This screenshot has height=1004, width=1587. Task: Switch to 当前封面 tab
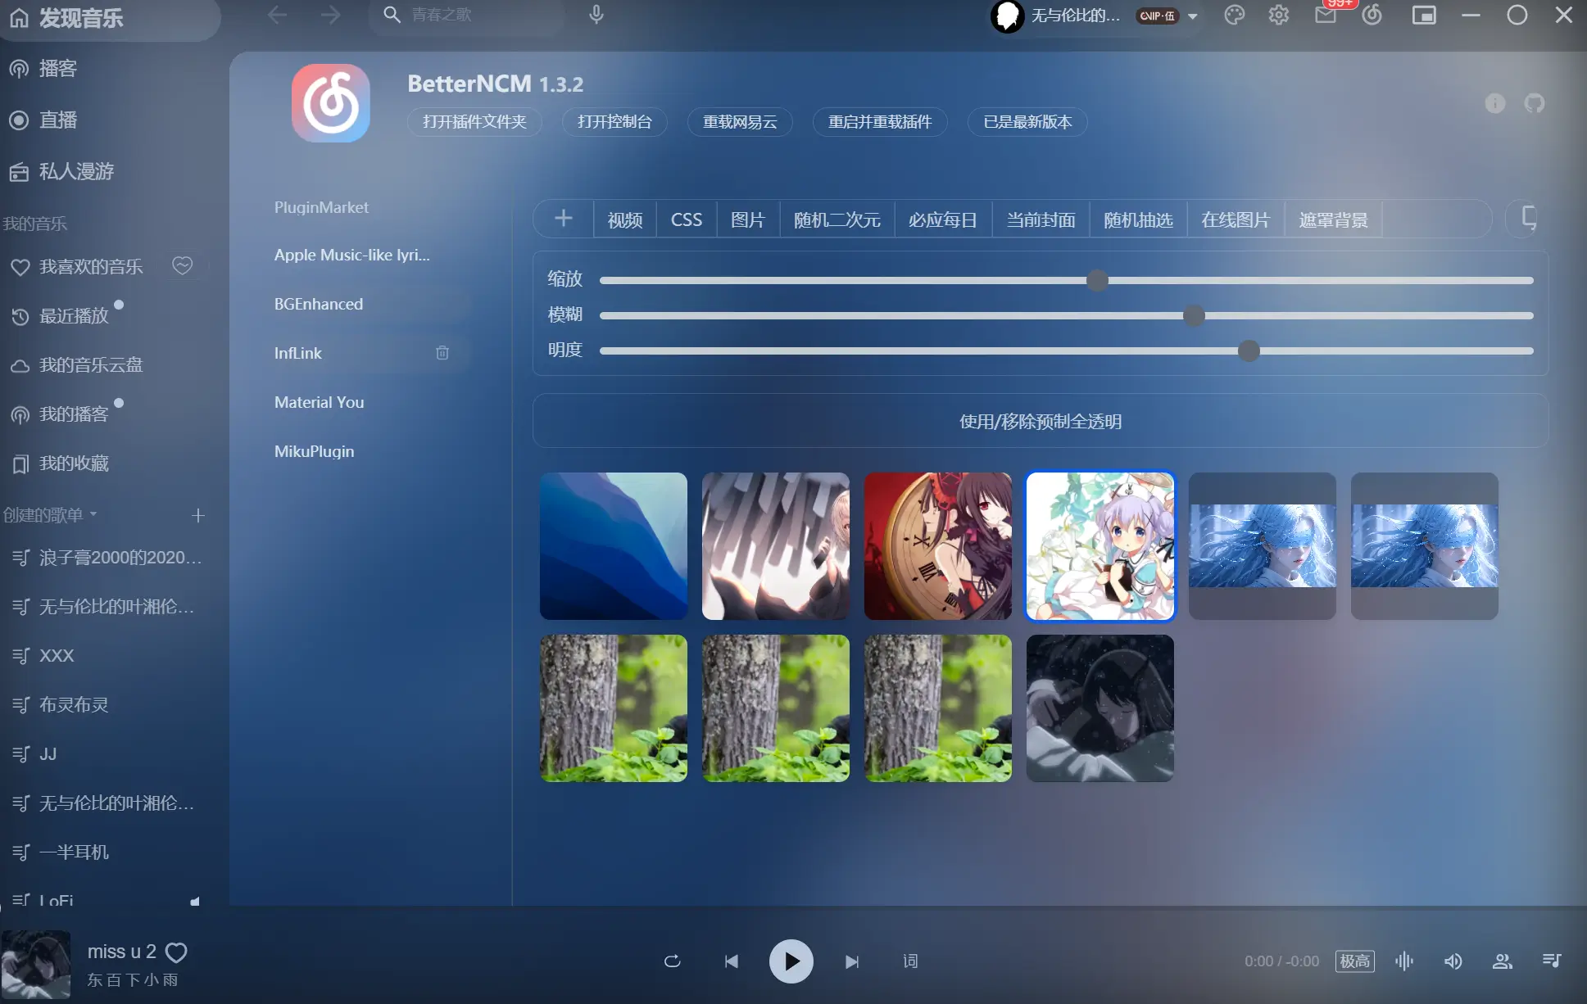pyautogui.click(x=1041, y=219)
